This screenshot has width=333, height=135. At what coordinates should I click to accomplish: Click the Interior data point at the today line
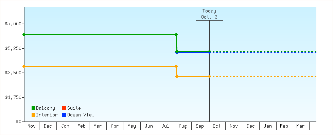(209, 76)
